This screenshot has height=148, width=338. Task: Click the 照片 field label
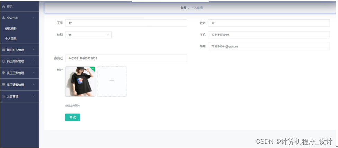coord(60,70)
